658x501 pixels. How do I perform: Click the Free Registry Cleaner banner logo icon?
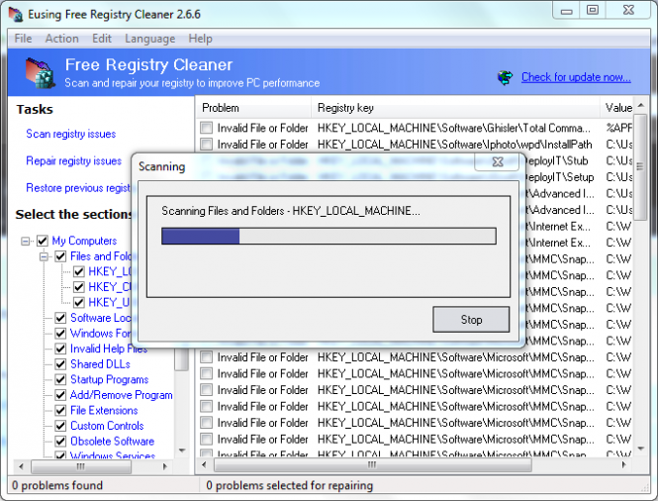click(41, 72)
